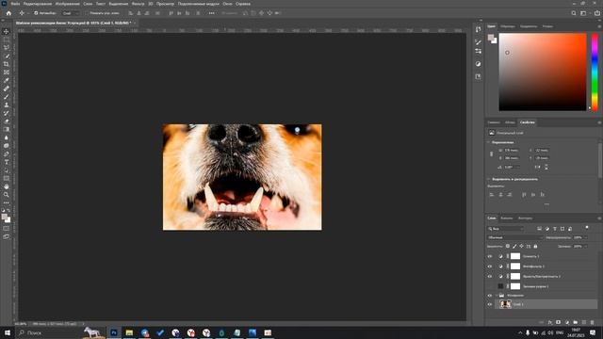Open the Filter menu
Viewport: 603px width, 339px height.
click(x=139, y=4)
